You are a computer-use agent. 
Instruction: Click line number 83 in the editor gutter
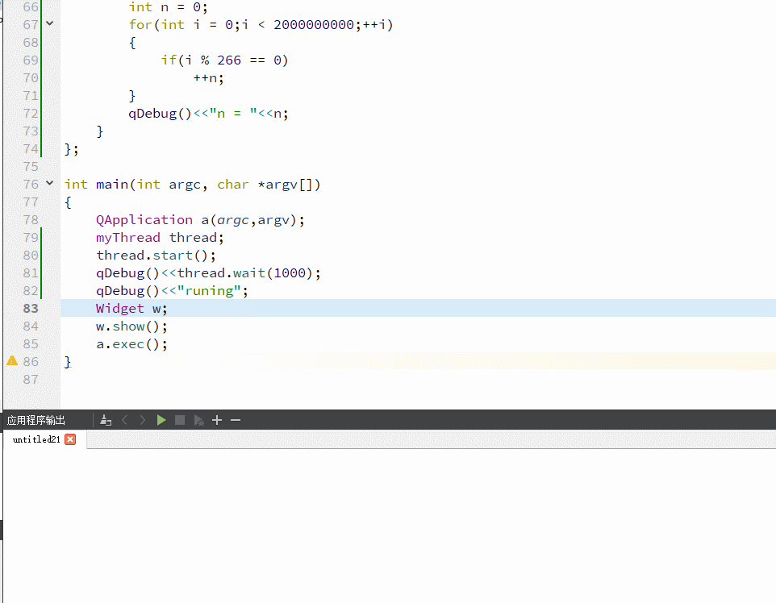(31, 308)
